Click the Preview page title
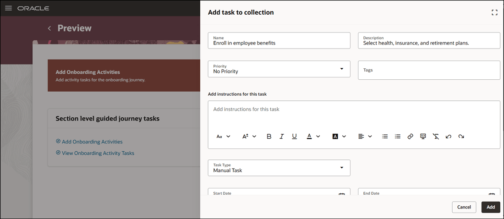The height and width of the screenshot is (219, 504). point(75,28)
